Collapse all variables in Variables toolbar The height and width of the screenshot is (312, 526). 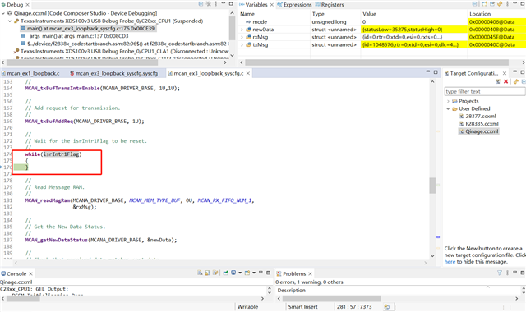pyautogui.click(x=475, y=4)
